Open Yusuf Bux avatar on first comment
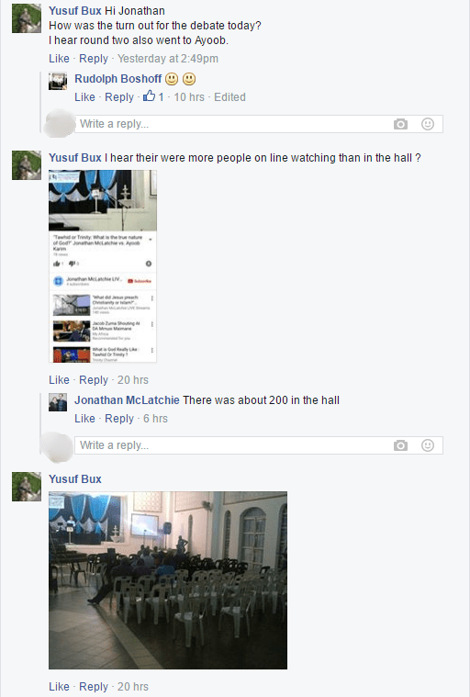470x697 pixels. point(27,18)
